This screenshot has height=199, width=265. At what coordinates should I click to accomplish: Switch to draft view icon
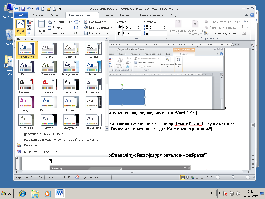[x=202, y=177]
